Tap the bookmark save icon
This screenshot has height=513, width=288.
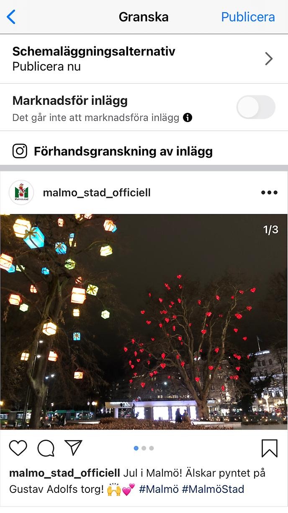coord(270,448)
